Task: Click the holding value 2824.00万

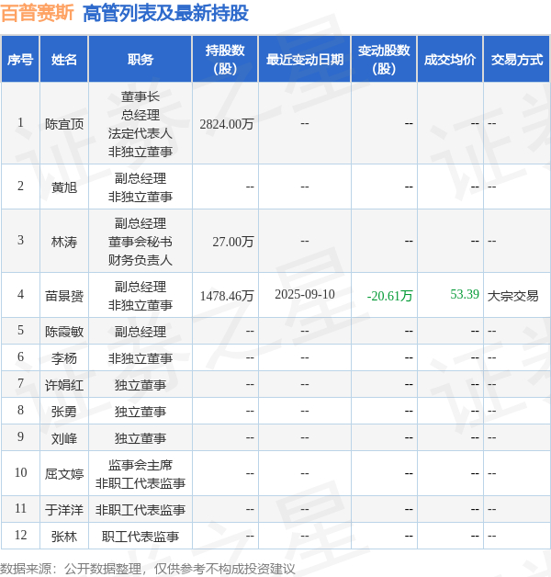Action: (x=227, y=124)
